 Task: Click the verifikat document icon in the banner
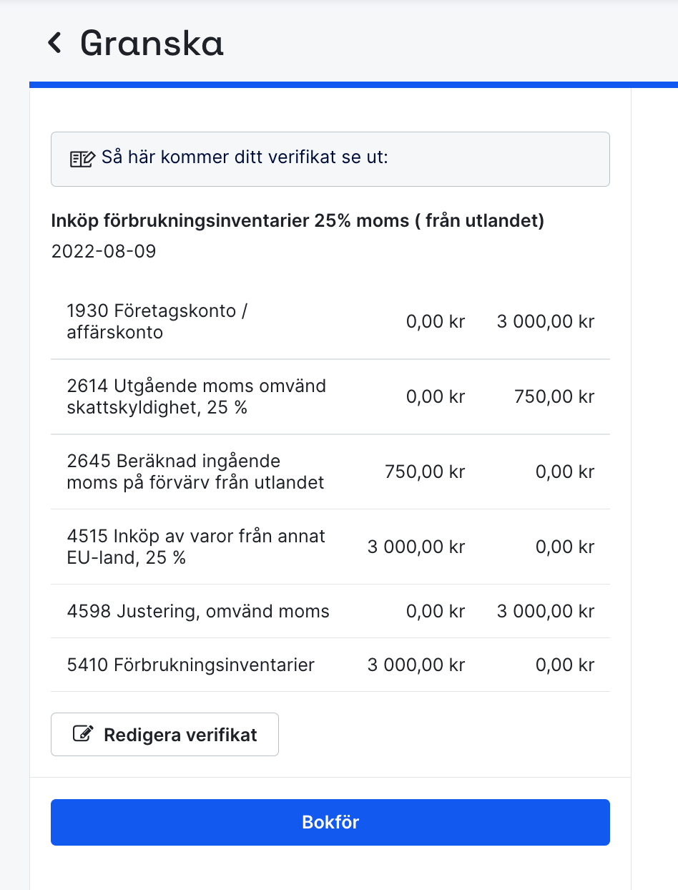point(82,157)
